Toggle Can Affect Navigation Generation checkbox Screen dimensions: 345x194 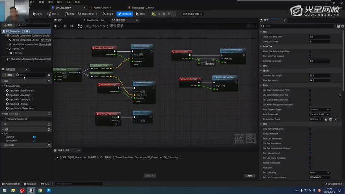(310, 105)
